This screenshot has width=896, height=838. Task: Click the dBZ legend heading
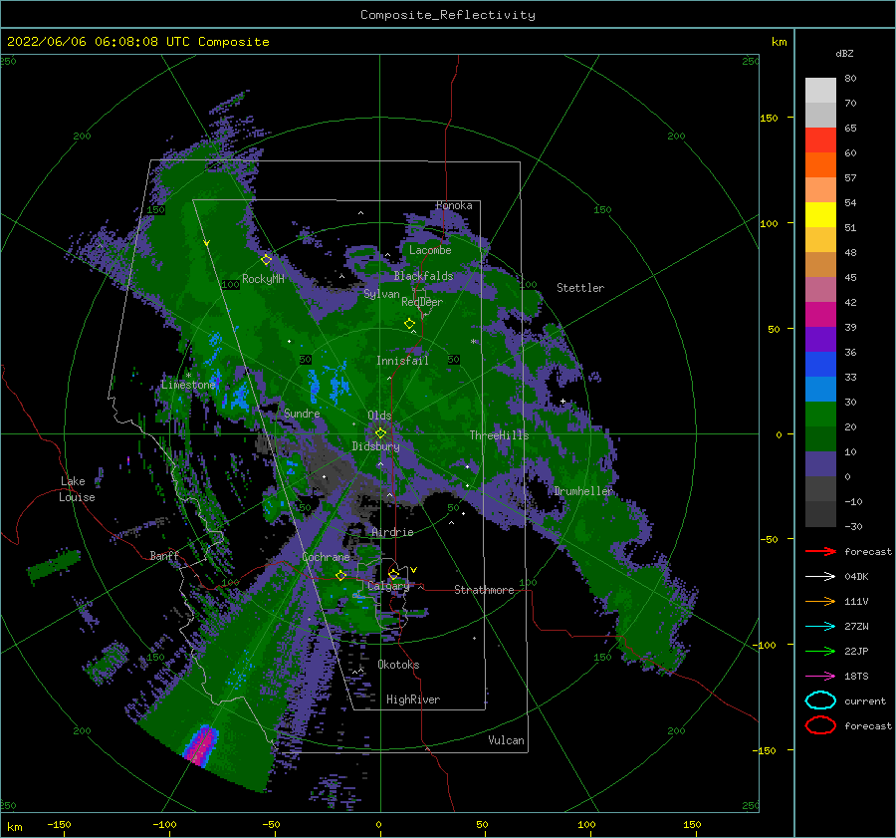pos(844,53)
